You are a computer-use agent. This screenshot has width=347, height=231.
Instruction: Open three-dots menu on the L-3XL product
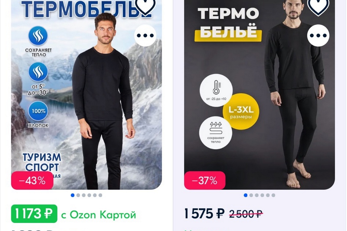pos(318,35)
